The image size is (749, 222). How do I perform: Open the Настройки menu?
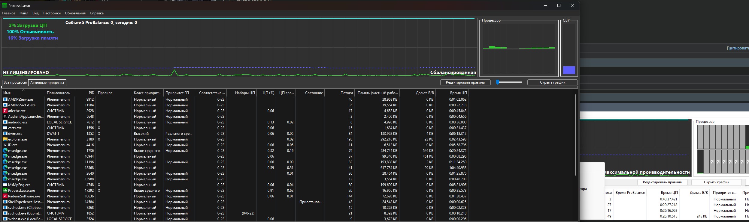pos(52,13)
